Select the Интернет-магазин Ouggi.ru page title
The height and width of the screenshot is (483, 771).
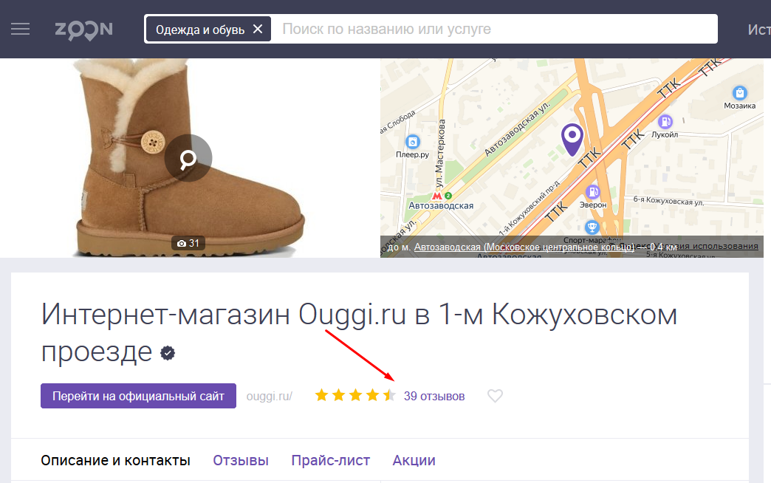[x=359, y=332]
